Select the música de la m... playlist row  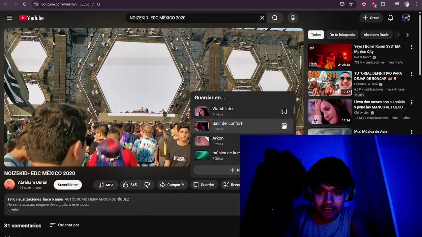(242, 155)
